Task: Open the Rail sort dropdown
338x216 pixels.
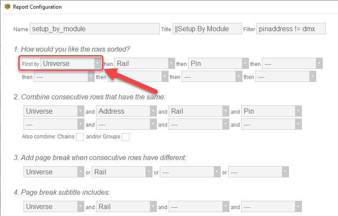Action: (x=145, y=64)
